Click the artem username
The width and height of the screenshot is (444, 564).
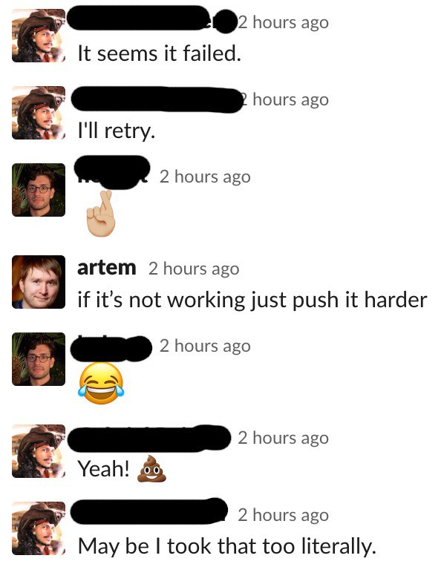coord(106,268)
